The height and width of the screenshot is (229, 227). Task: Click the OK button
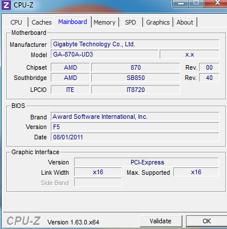click(206, 221)
